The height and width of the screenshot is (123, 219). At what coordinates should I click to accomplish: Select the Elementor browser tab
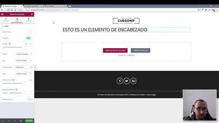(x=12, y=6)
